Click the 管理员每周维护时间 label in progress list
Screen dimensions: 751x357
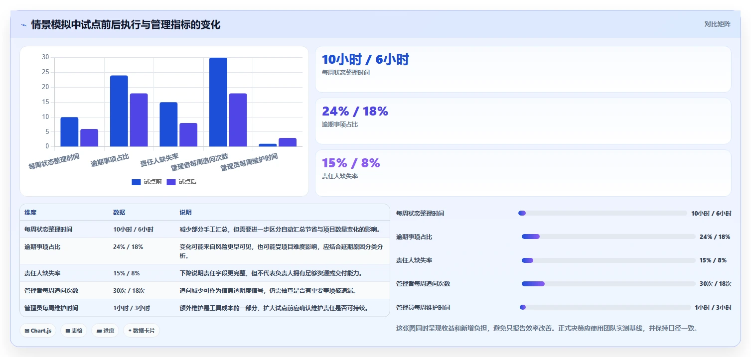[423, 308]
